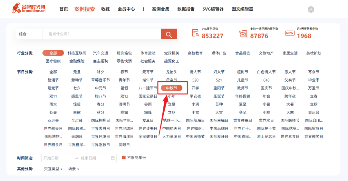Open the 图文编辑器 nav item
The width and height of the screenshot is (348, 181).
(242, 9)
